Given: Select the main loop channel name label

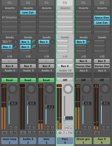Looking at the screenshot, I should click(10, 141).
